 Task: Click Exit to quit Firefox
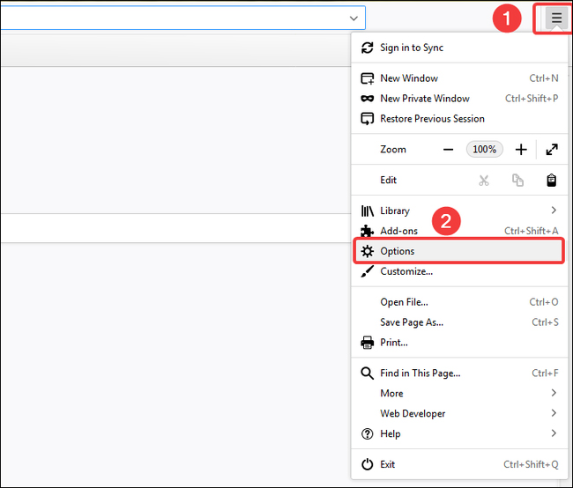pyautogui.click(x=389, y=464)
